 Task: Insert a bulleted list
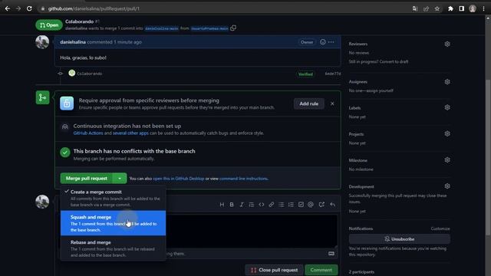coord(282,205)
